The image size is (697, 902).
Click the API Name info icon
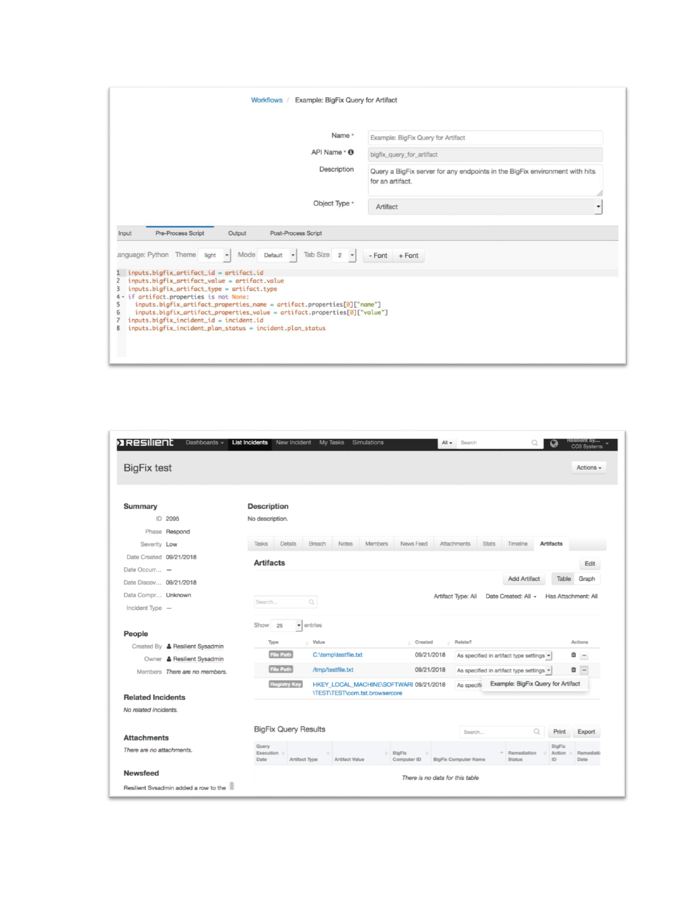click(x=351, y=152)
